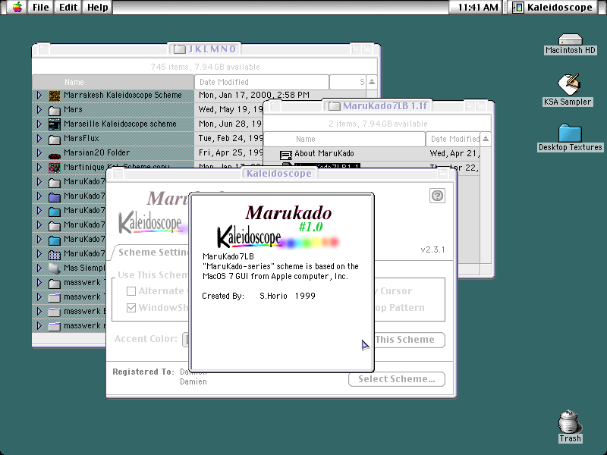The image size is (607, 455).
Task: Click the Marrakesh Kaleidoscope Scheme file icon
Action: click(55, 96)
